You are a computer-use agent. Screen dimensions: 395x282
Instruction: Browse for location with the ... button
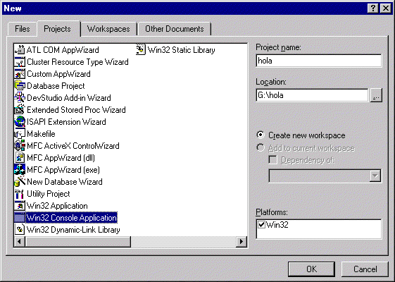(x=376, y=95)
